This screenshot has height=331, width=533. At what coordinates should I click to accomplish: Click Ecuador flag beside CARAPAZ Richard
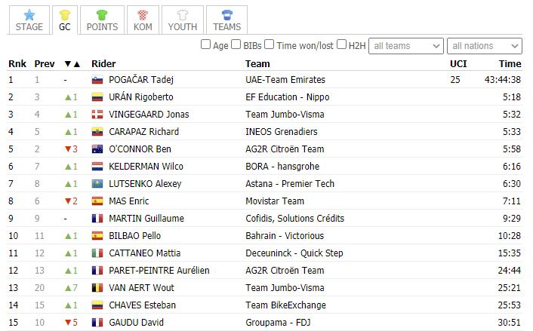(97, 132)
